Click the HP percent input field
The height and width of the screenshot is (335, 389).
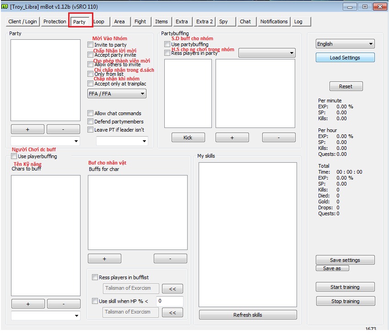point(169,301)
